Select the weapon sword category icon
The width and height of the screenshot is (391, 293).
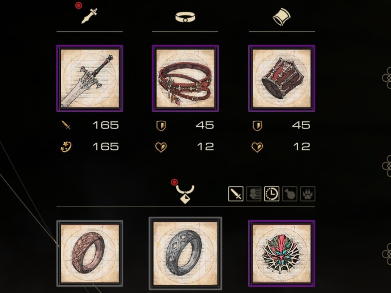(89, 16)
